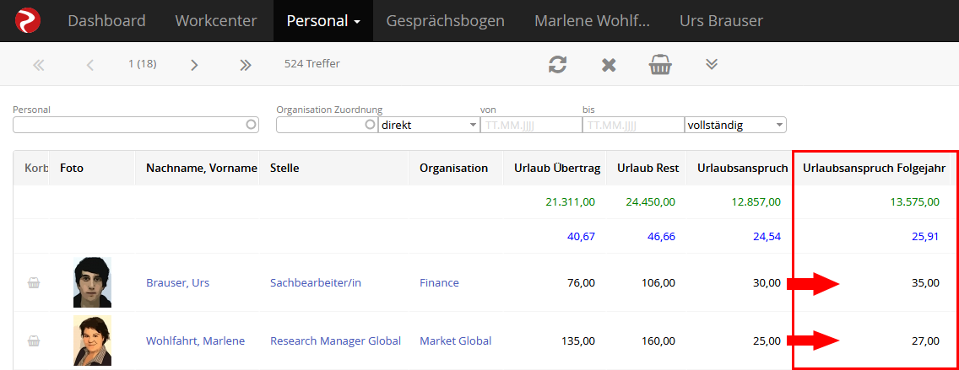This screenshot has height=370, width=959.
Task: Click Urs Brauser's Urlaub Rest 106,00
Action: click(x=658, y=282)
